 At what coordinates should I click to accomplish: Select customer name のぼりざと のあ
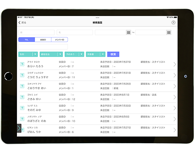click(x=37, y=121)
